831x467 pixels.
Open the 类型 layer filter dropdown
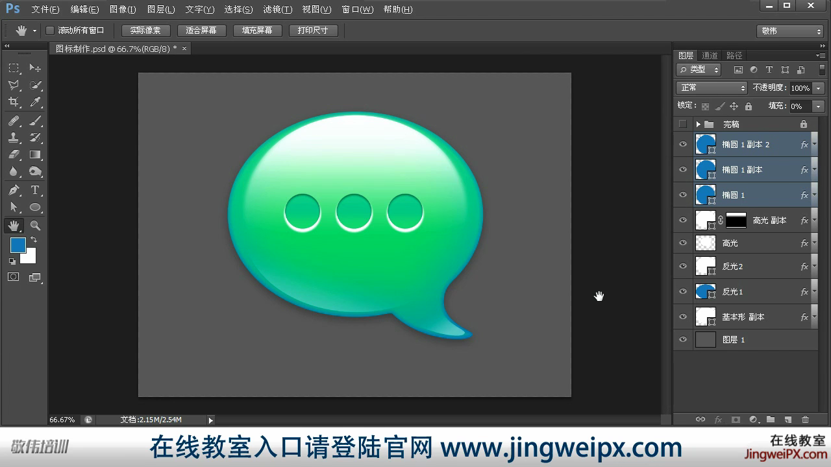point(699,69)
